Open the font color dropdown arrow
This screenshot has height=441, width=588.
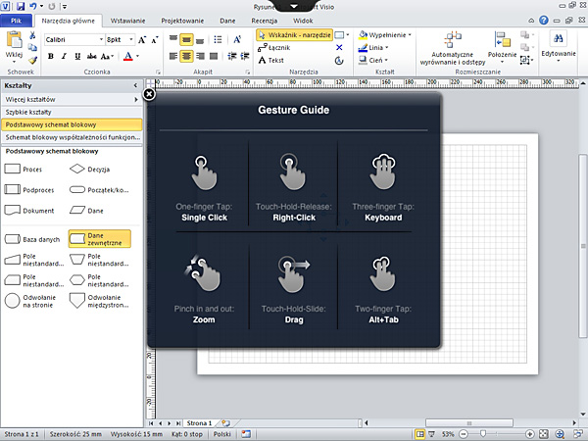pyautogui.click(x=137, y=56)
